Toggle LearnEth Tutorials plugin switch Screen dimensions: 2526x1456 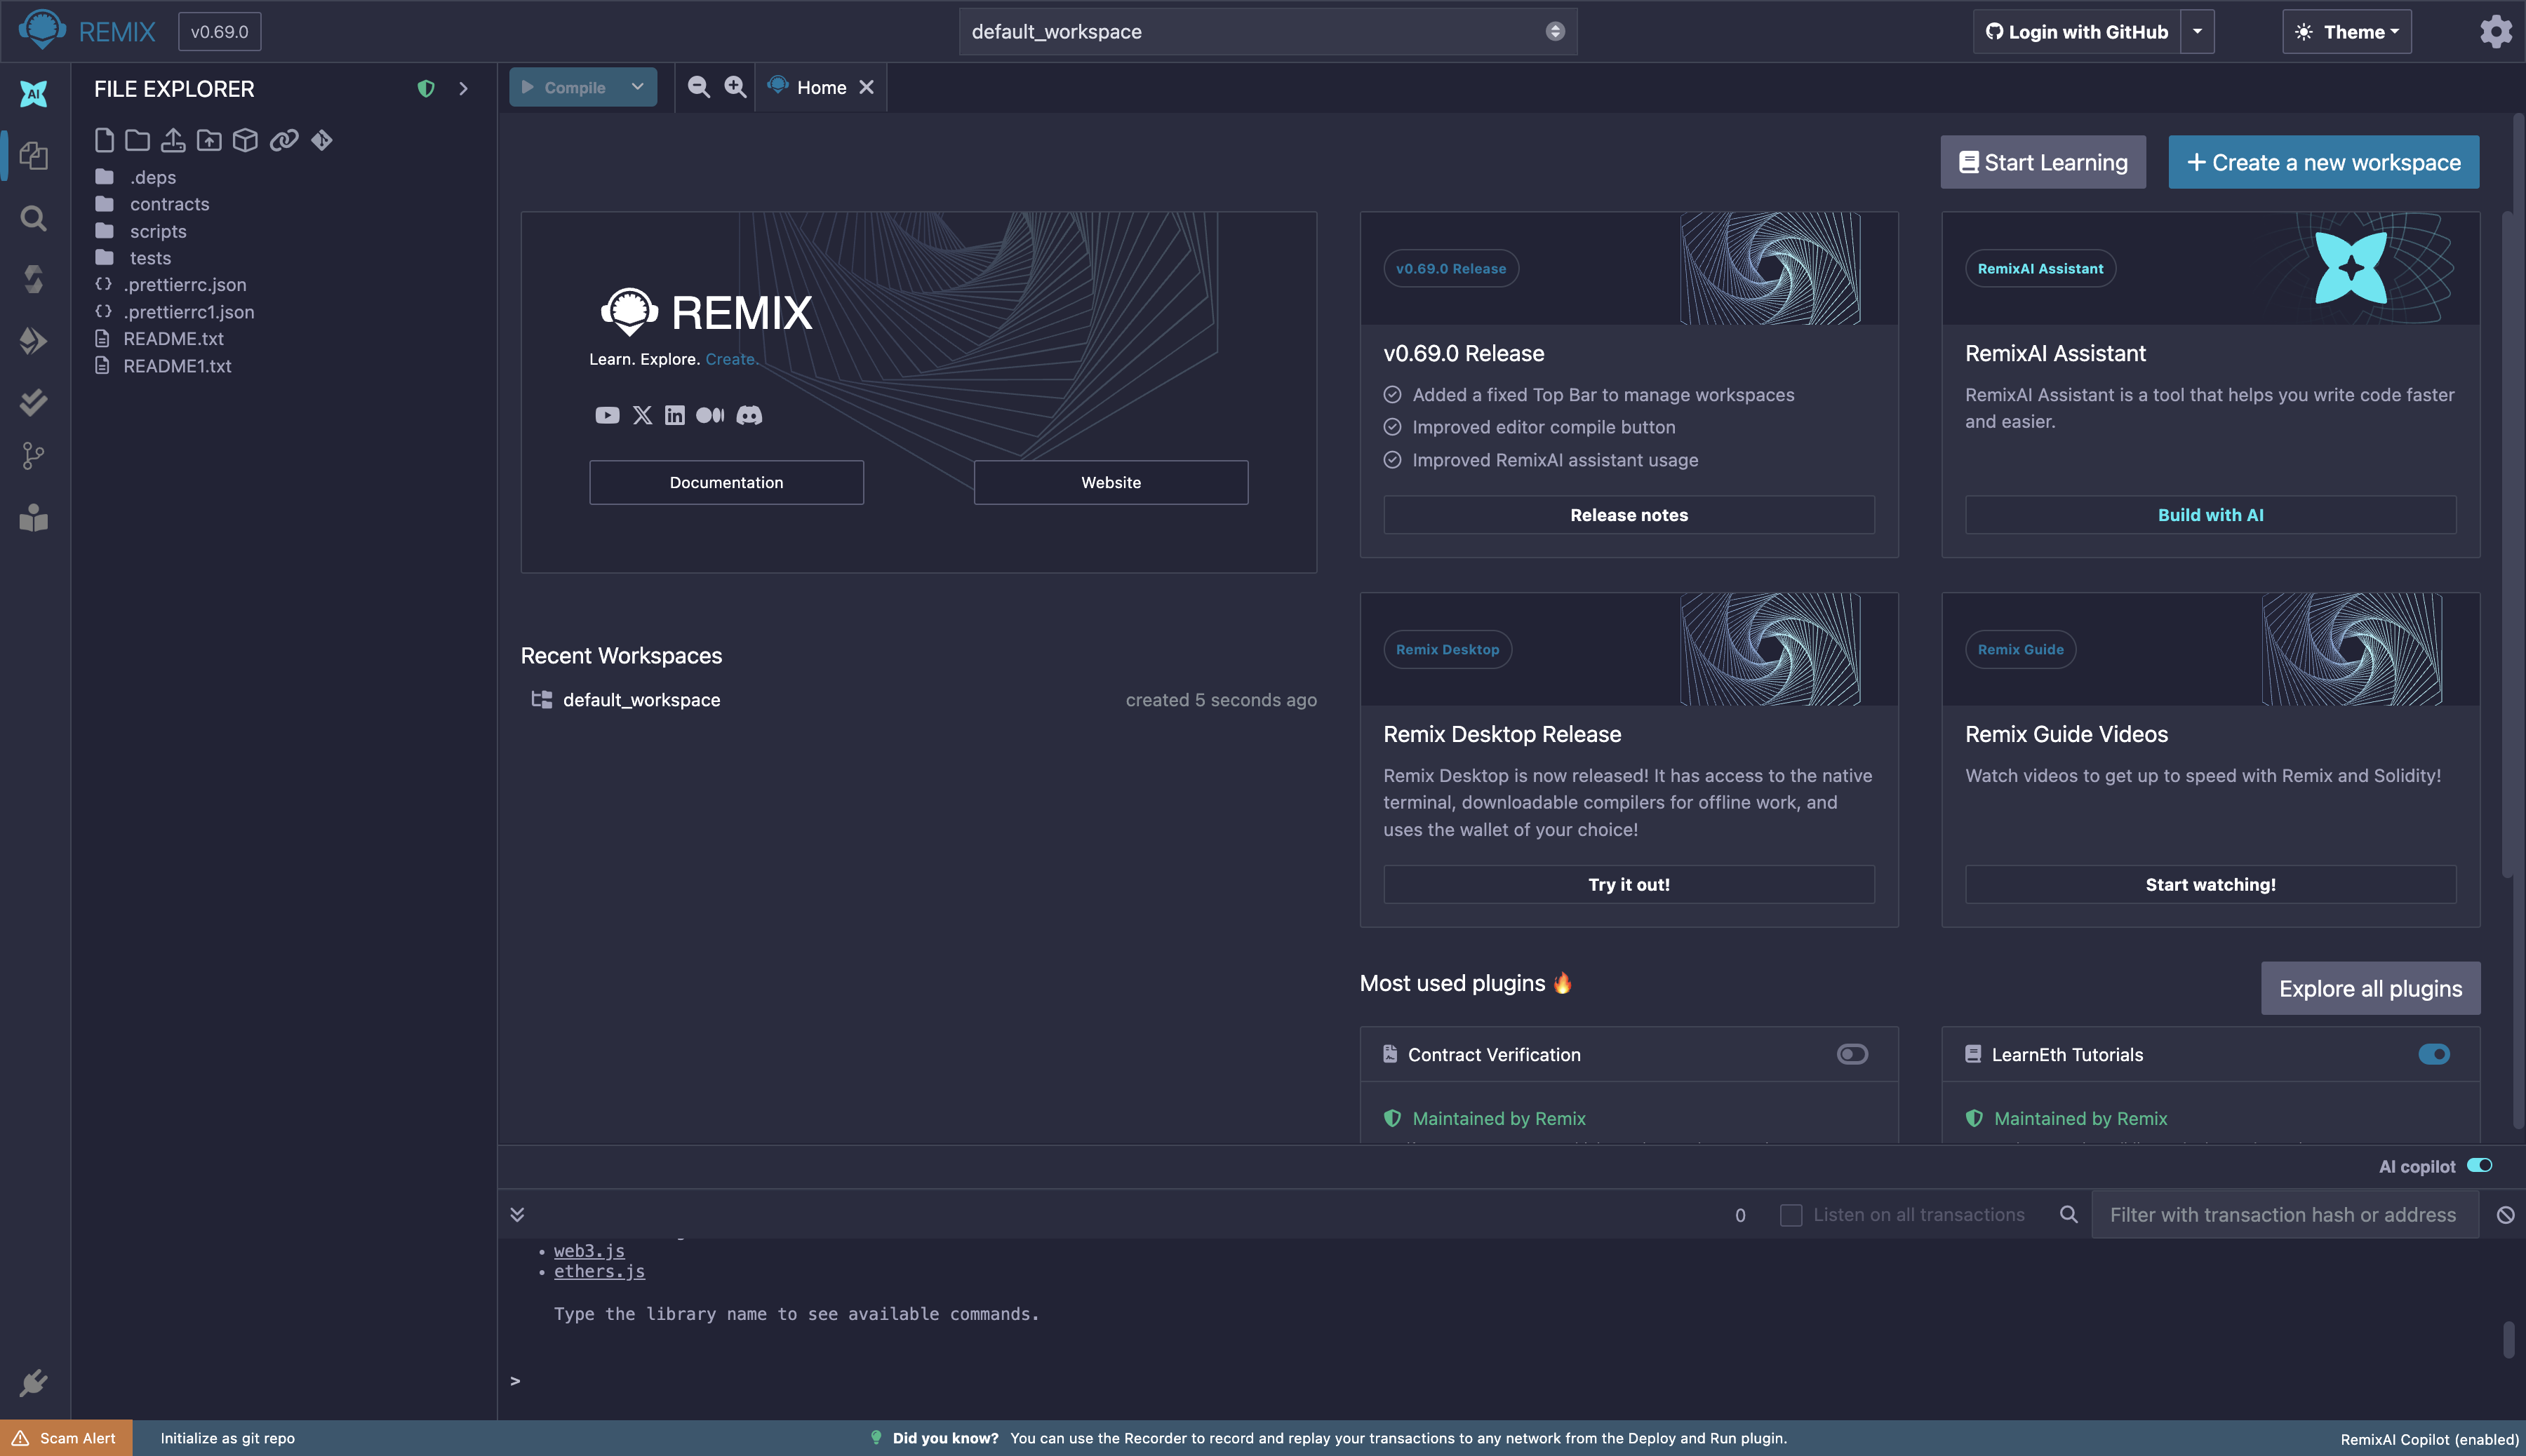[2434, 1054]
